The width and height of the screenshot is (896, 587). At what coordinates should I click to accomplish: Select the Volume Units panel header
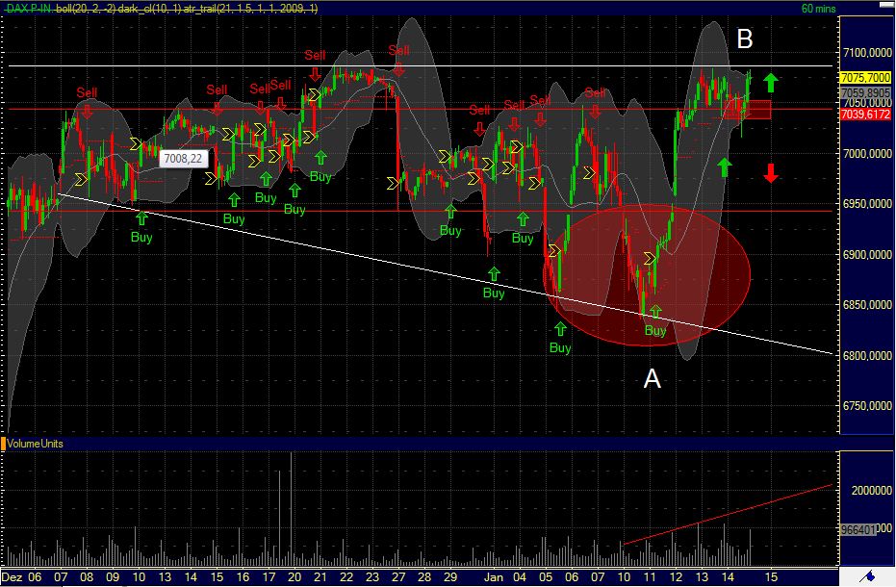pyautogui.click(x=37, y=445)
